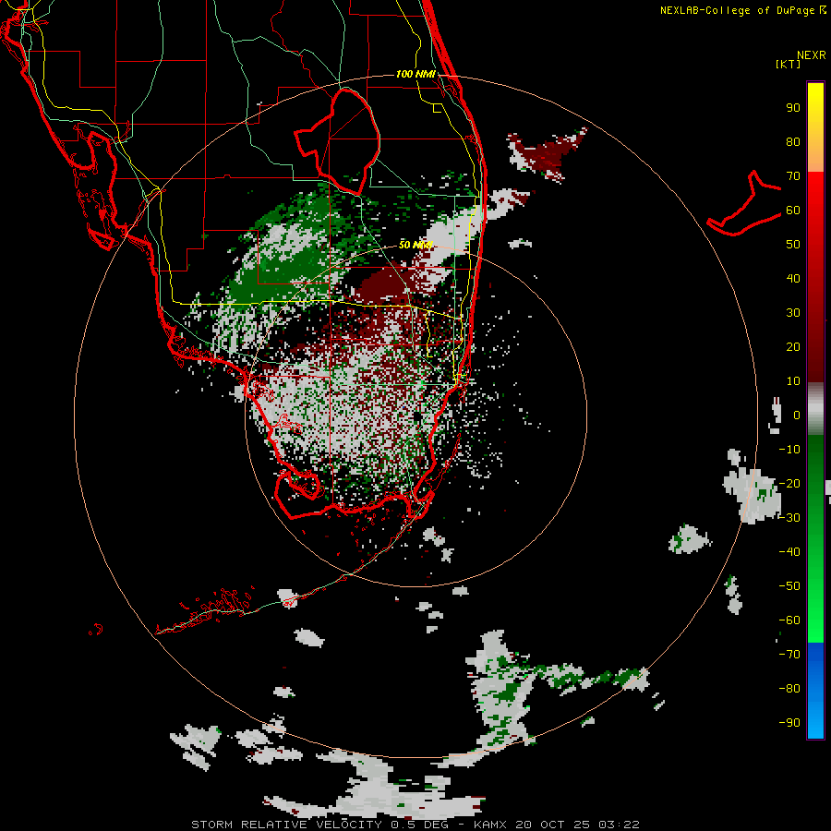
Task: Click the KAMX station identifier in the caption
Action: click(x=490, y=825)
